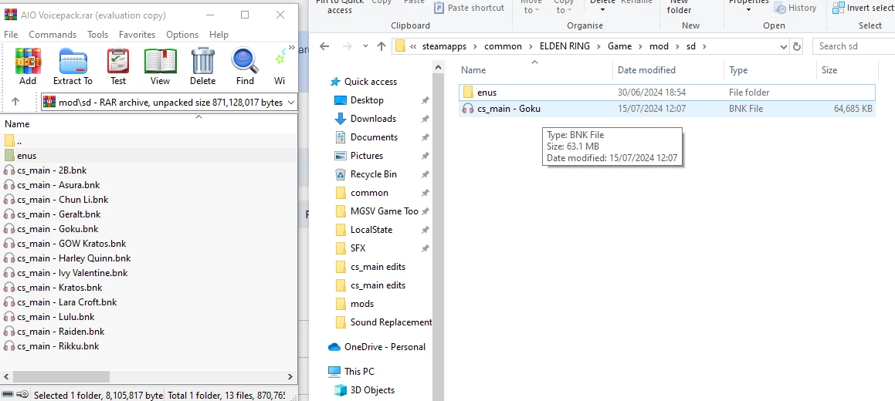This screenshot has height=401, width=895.
Task: Open the Help menu in WinRAR
Action: pyautogui.click(x=219, y=35)
